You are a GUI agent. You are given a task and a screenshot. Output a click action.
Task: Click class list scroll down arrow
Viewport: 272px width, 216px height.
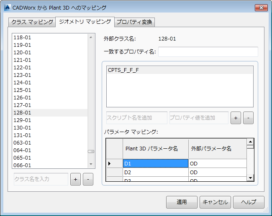click(x=91, y=164)
